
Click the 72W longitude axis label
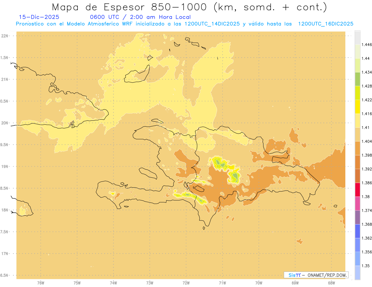[186, 283]
